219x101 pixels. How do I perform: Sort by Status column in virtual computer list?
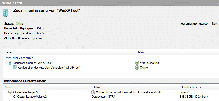click(x=177, y=52)
